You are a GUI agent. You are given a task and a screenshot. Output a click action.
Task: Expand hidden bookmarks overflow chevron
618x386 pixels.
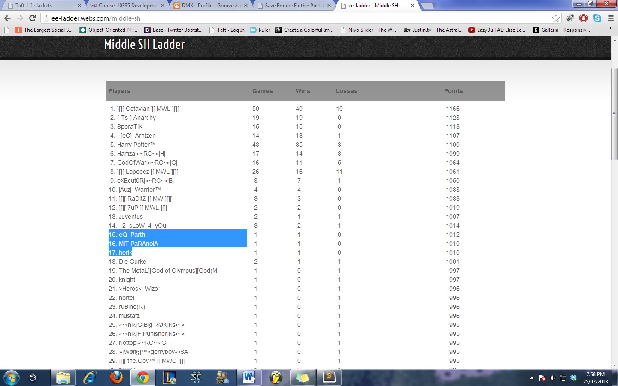[x=611, y=28]
